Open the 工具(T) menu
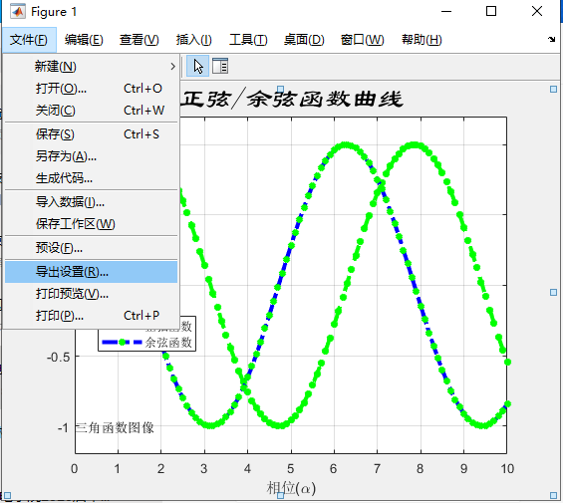Image resolution: width=563 pixels, height=503 pixels. [x=248, y=40]
